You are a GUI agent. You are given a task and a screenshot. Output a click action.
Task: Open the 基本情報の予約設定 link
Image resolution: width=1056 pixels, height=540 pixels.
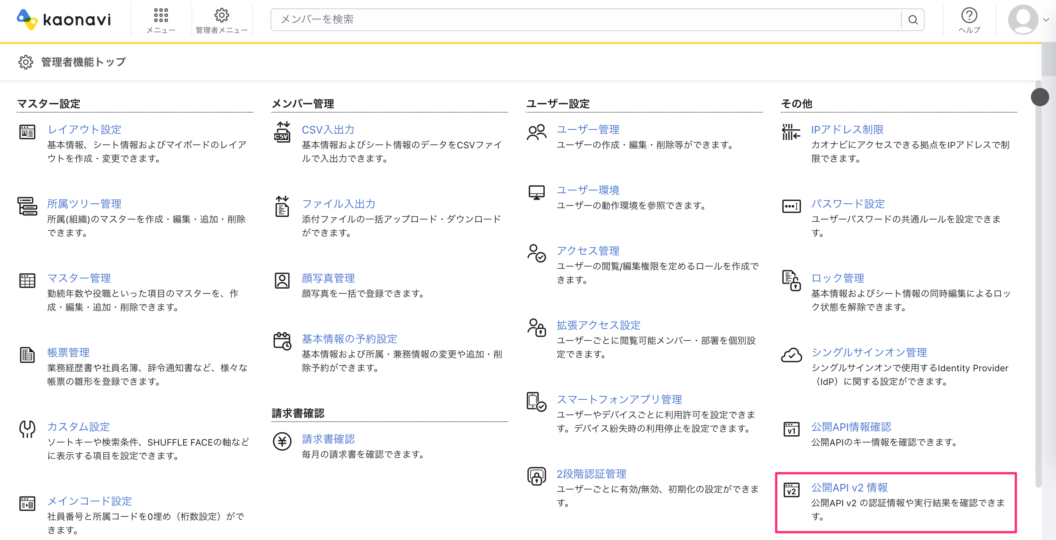[350, 339]
